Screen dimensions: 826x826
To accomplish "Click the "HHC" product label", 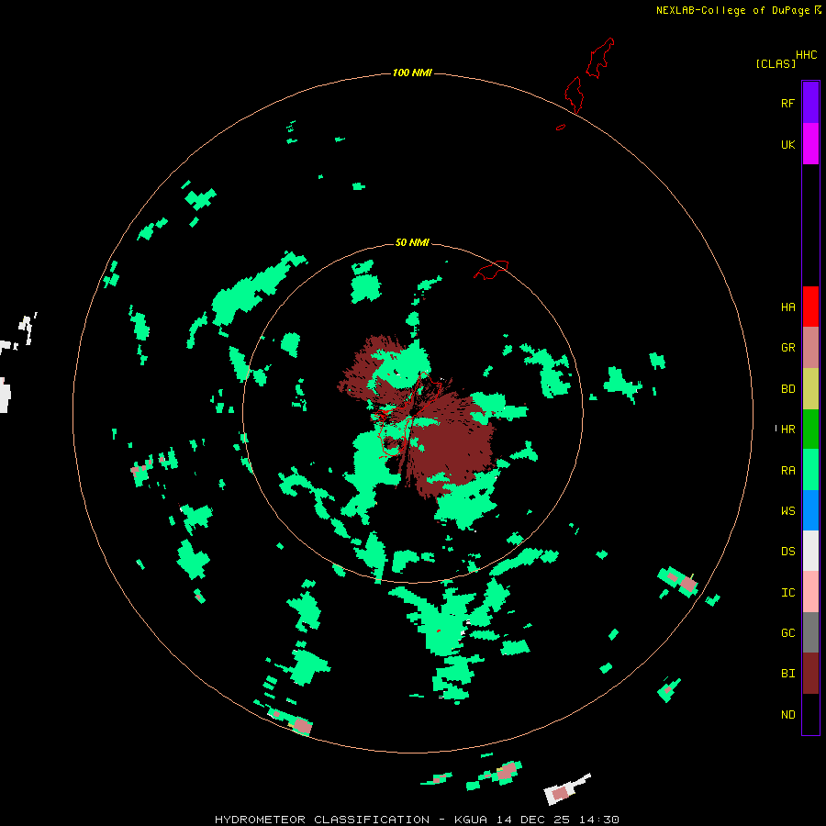I will pyautogui.click(x=807, y=55).
